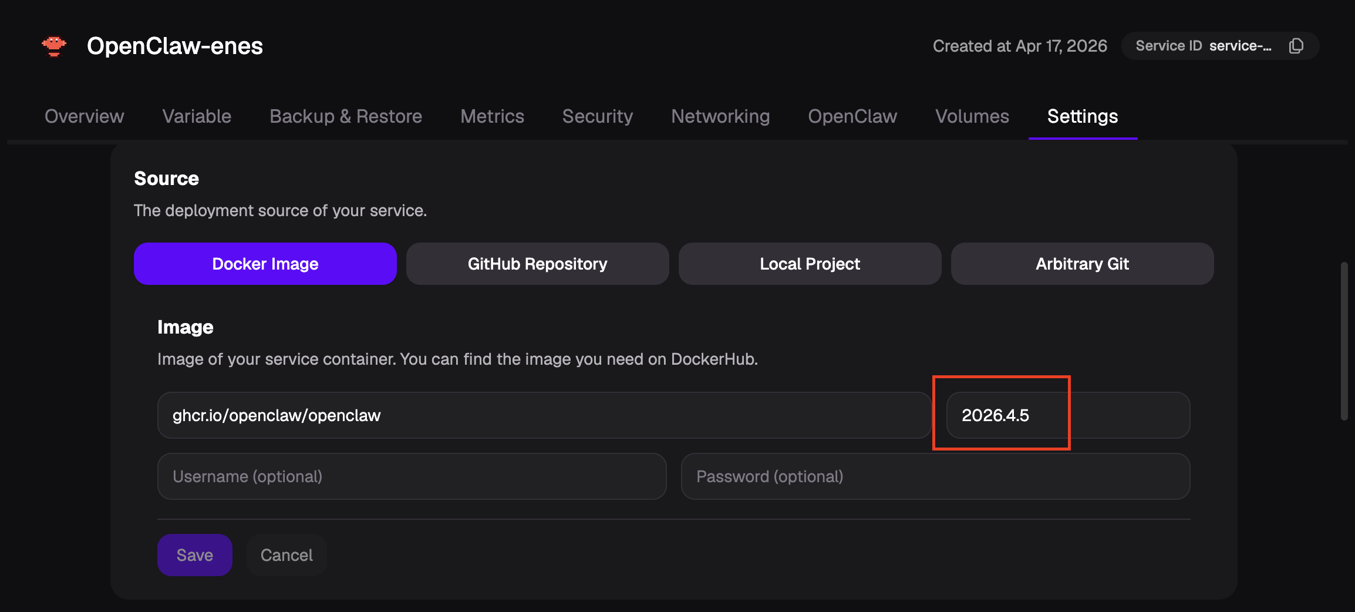Click the 'Created at Apr 17, 2026' text
The width and height of the screenshot is (1355, 612).
tap(1020, 46)
